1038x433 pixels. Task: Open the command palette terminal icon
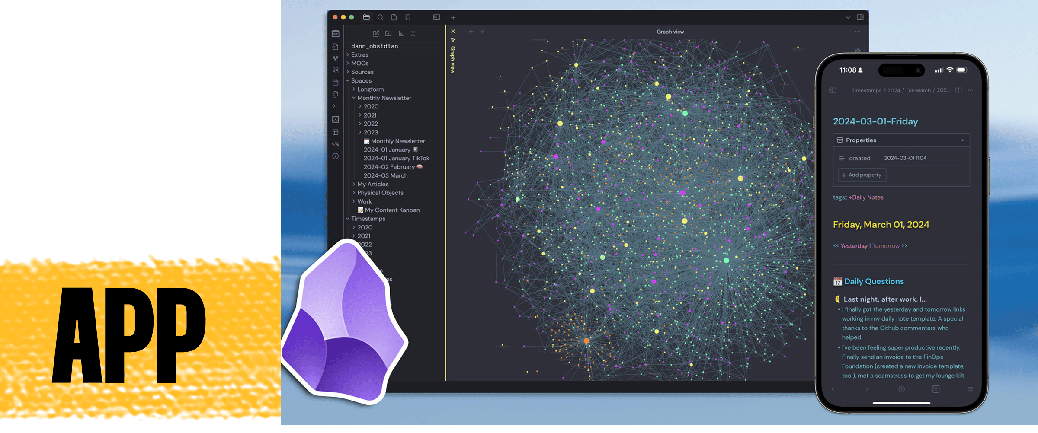pyautogui.click(x=336, y=106)
